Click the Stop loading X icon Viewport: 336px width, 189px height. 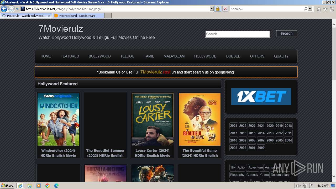[225, 9]
